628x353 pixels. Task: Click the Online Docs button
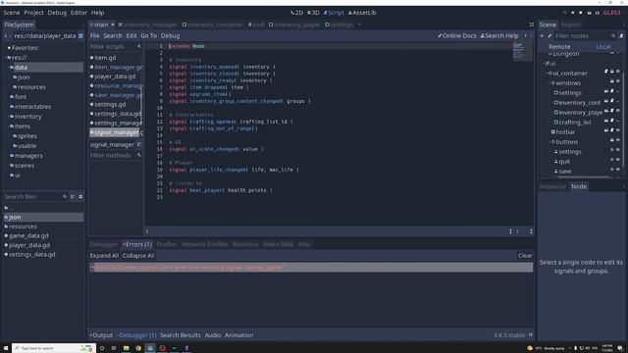tap(457, 35)
